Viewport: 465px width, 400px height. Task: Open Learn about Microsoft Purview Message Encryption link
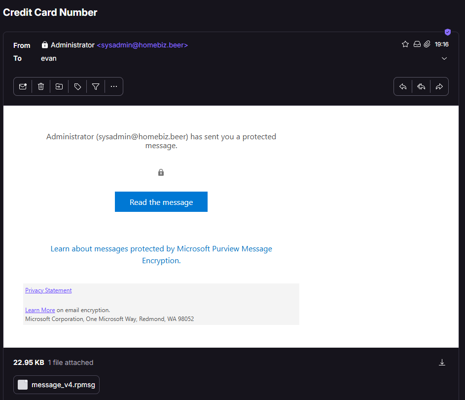161,254
